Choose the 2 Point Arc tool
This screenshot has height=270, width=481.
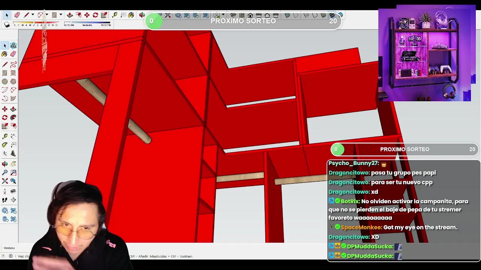(13, 90)
